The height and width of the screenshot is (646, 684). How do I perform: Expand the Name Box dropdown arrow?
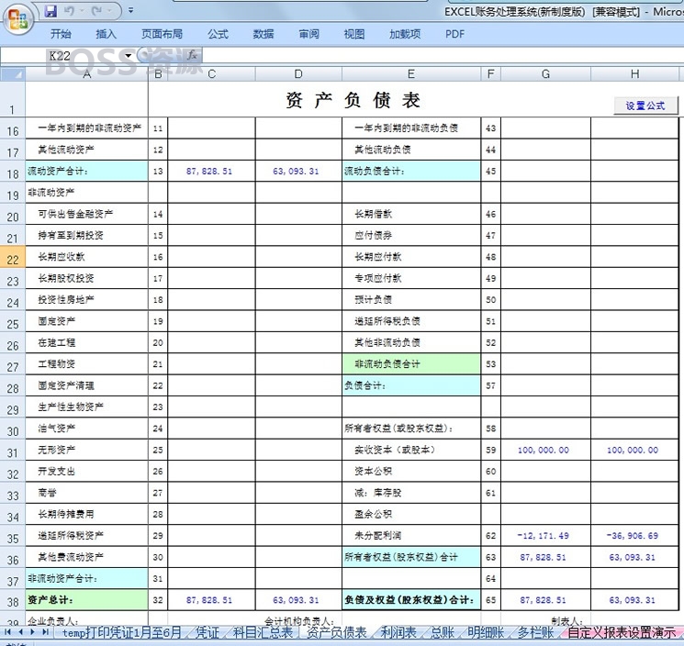click(x=129, y=55)
